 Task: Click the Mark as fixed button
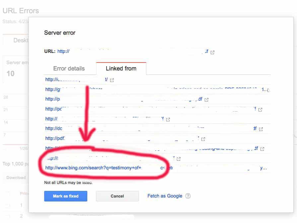[x=66, y=196]
